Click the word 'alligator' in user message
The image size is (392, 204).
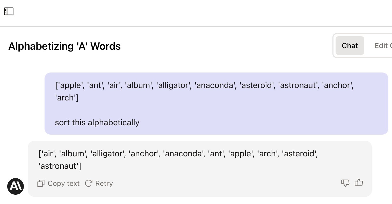tap(173, 85)
